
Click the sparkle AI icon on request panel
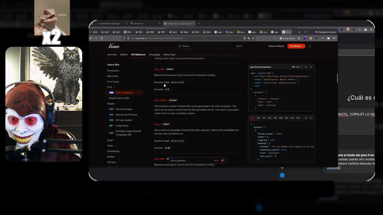(311, 67)
